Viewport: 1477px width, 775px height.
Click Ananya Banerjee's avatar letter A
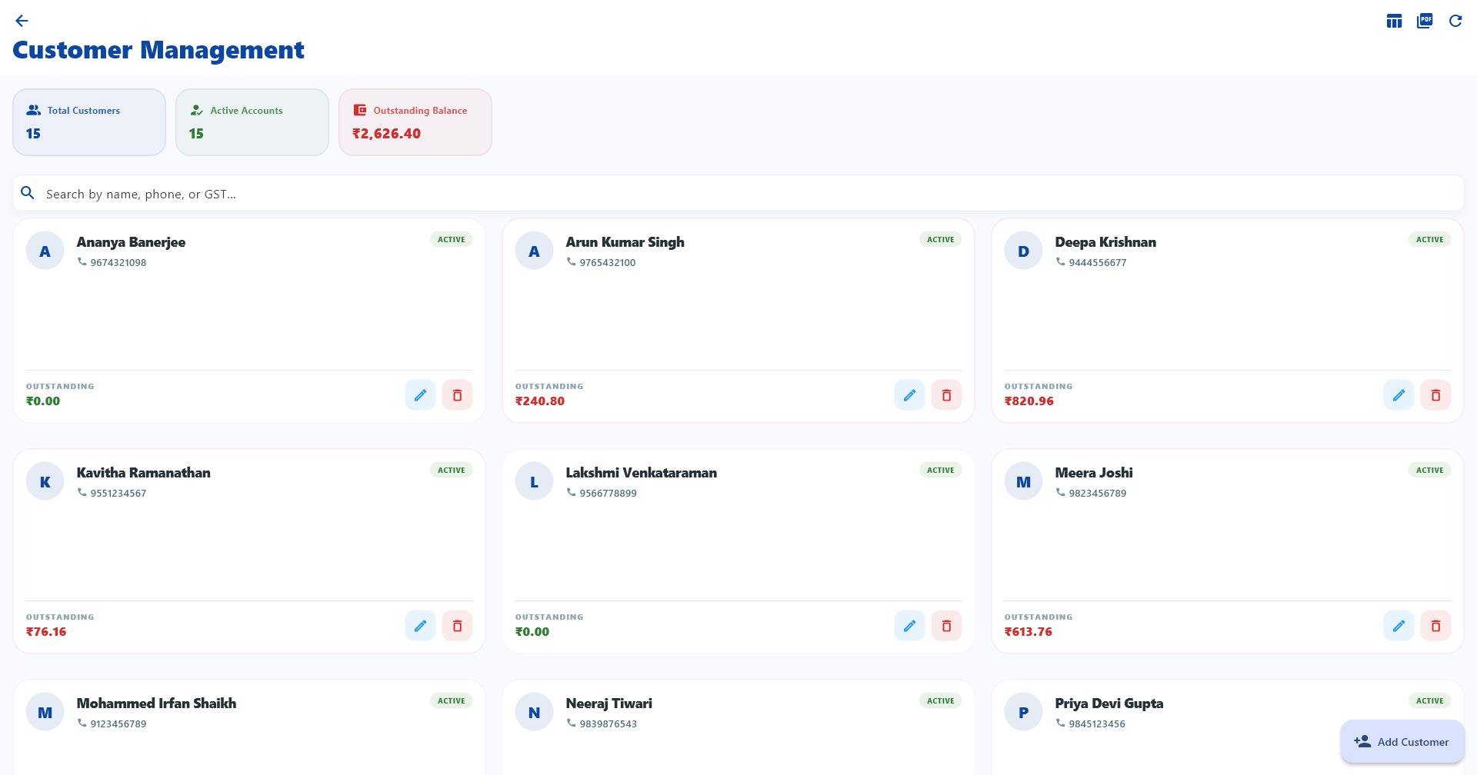(x=45, y=251)
